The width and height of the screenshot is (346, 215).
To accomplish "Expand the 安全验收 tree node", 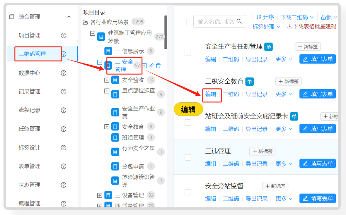I will [107, 80].
